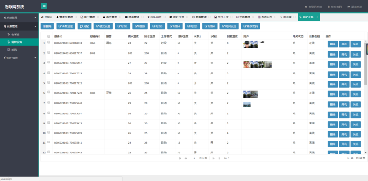The image size is (368, 181).
Task: Collapse the 设备管理 sidebar menu
Action: click(x=19, y=26)
